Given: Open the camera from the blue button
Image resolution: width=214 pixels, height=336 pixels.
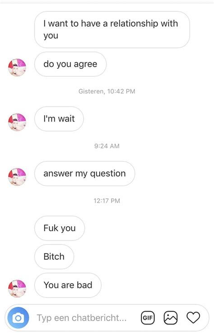Looking at the screenshot, I should pos(18,318).
